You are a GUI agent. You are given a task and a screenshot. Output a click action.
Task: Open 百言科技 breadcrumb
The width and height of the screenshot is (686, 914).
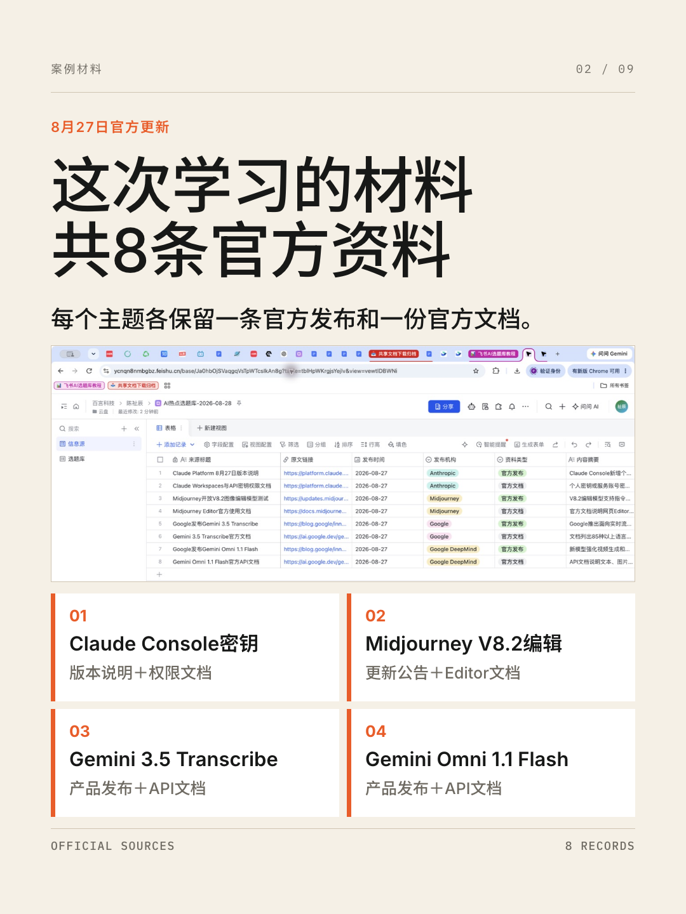pyautogui.click(x=104, y=403)
